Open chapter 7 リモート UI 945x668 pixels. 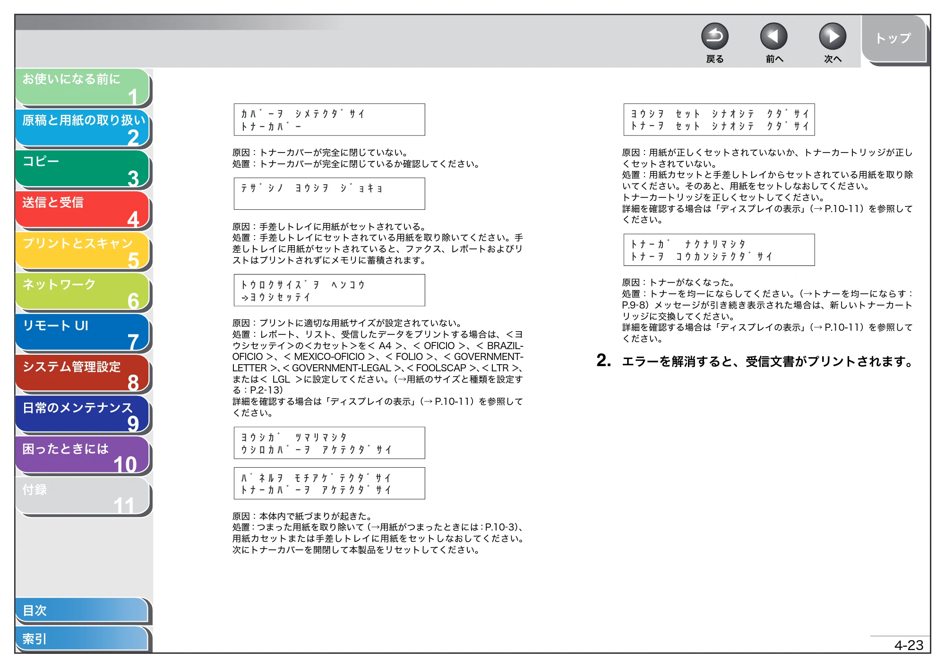click(x=83, y=333)
